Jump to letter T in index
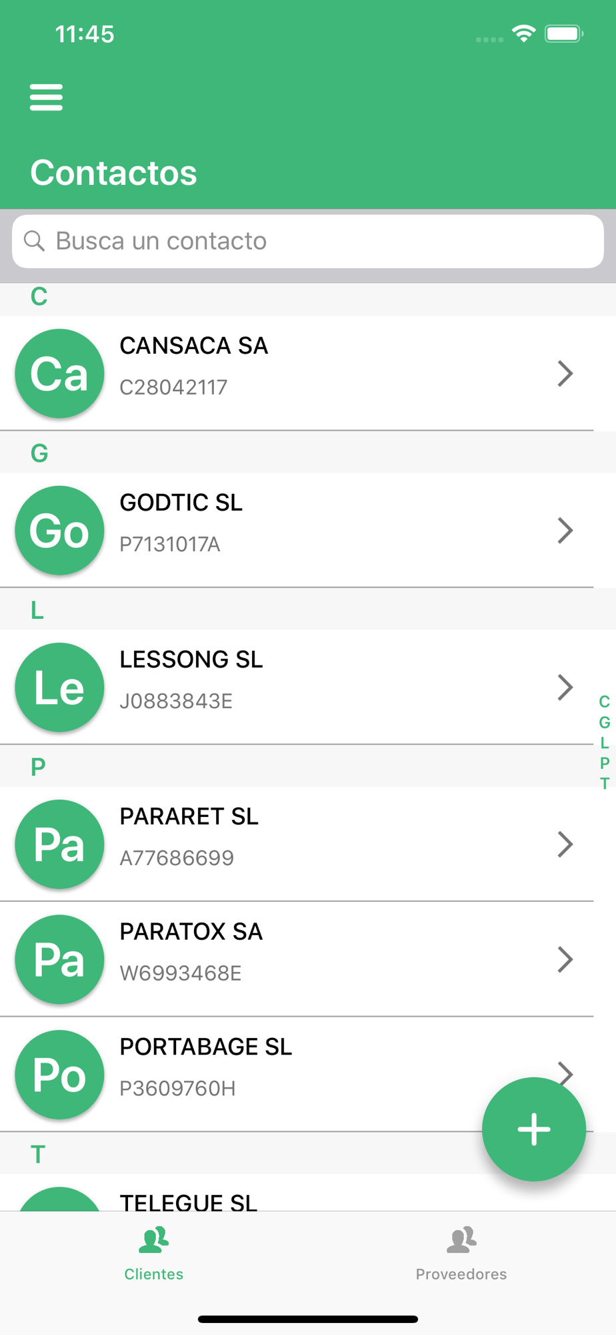The width and height of the screenshot is (616, 1335). [604, 783]
